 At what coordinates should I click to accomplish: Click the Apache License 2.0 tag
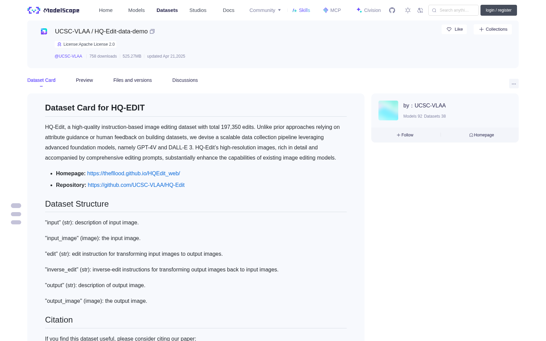[86, 44]
